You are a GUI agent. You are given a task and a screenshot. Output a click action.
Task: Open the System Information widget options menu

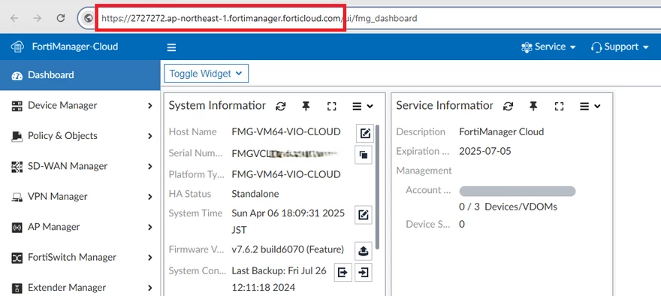[x=363, y=106]
